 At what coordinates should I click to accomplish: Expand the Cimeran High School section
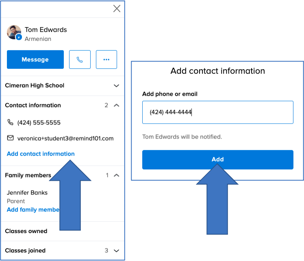(x=116, y=86)
